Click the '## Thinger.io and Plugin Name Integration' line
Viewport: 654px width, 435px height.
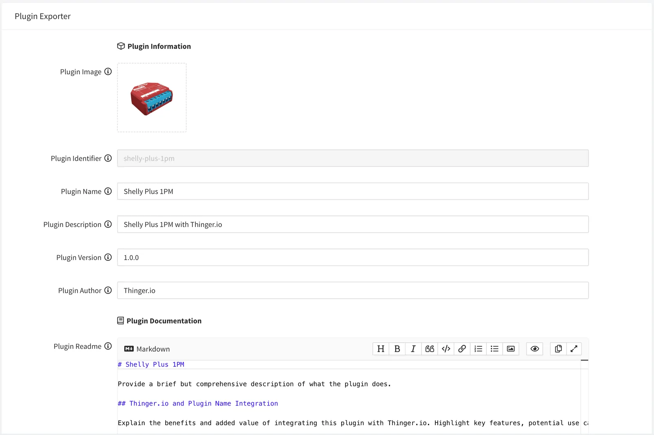(198, 404)
